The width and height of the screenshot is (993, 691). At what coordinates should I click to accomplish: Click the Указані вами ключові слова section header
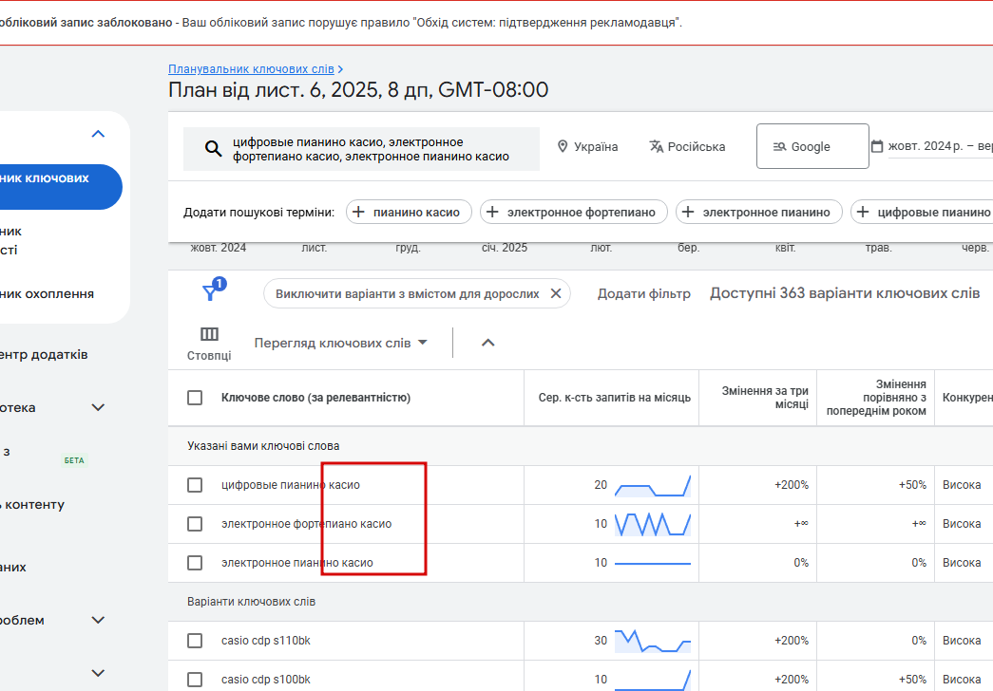(x=263, y=446)
